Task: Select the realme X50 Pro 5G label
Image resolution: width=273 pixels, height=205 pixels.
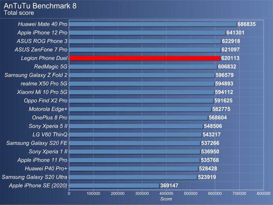Action: [x=44, y=84]
